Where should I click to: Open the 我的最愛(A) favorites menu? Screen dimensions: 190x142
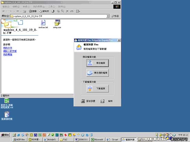pos(39,7)
